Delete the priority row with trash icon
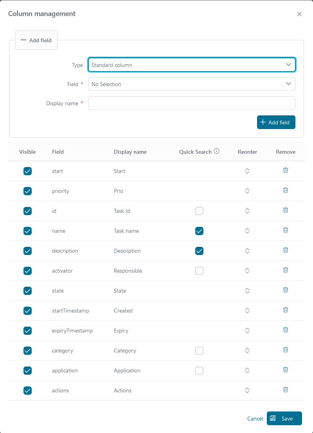 point(285,190)
